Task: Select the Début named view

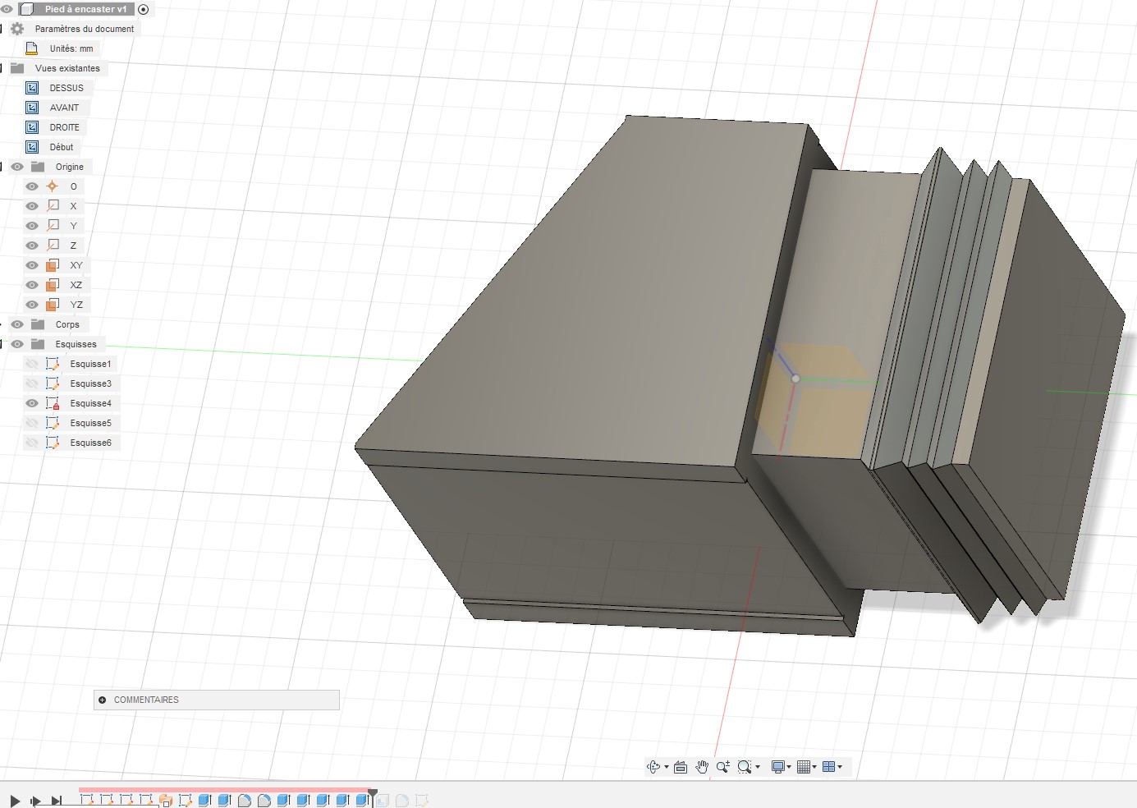Action: tap(62, 147)
